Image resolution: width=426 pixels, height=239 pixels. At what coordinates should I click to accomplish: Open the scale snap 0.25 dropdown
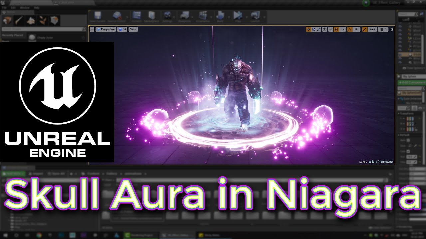(x=372, y=29)
